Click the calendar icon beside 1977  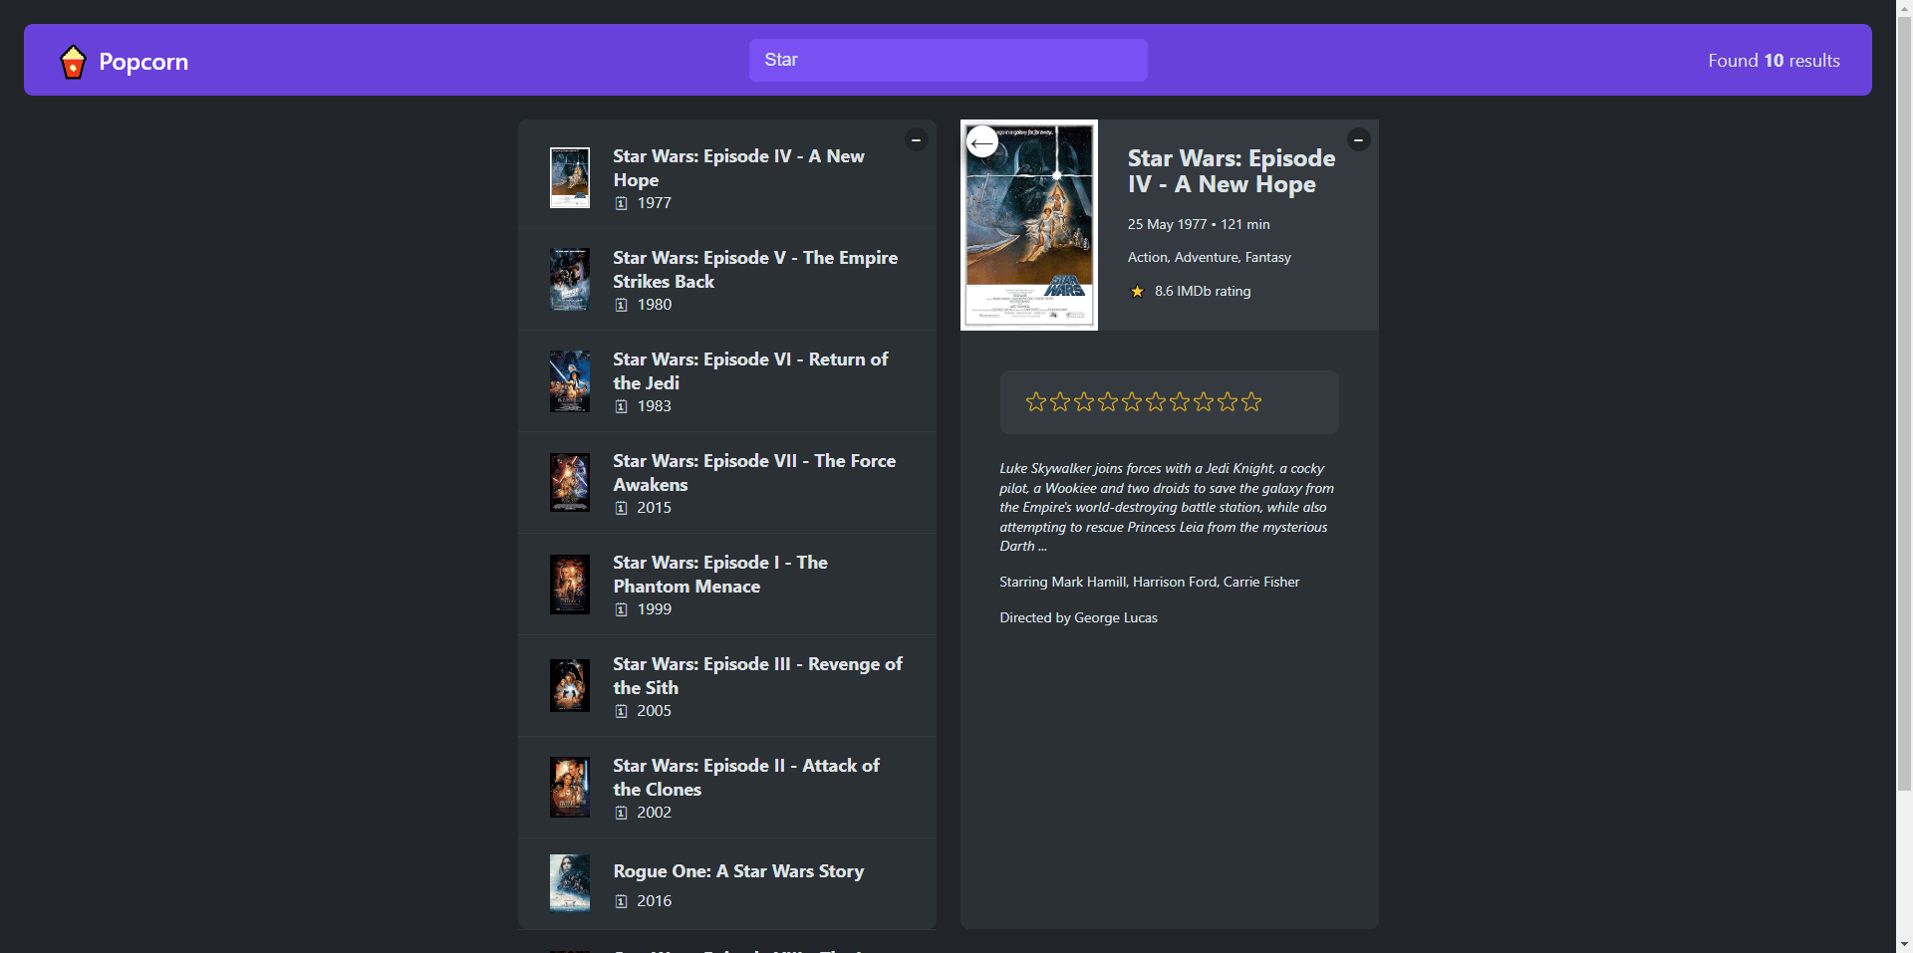point(621,203)
